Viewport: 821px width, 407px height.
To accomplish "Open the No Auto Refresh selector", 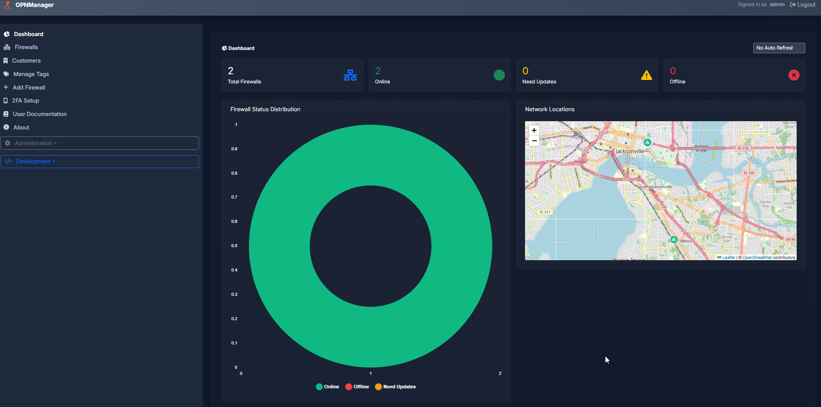I will 779,48.
